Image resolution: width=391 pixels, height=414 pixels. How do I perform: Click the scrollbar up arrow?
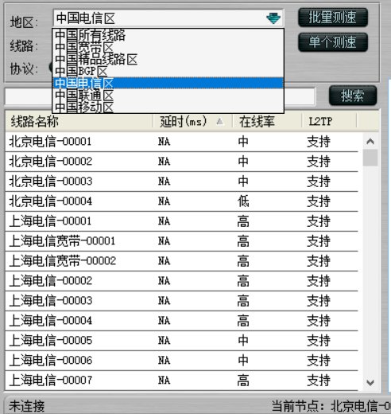click(370, 141)
